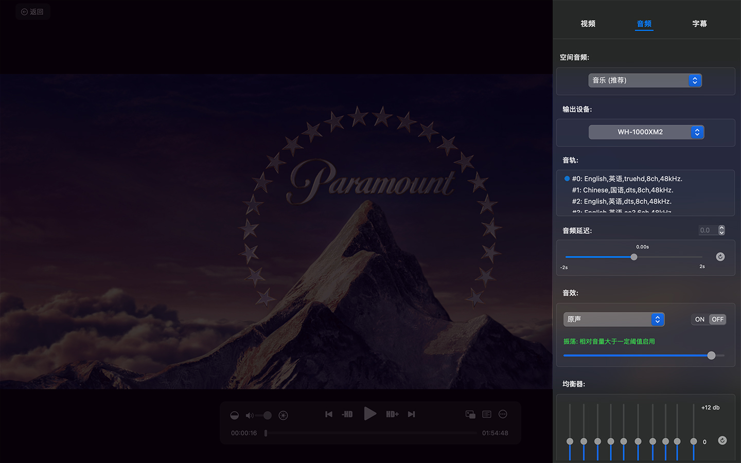Reset the audio delay with circular arrow
This screenshot has width=741, height=463.
[720, 257]
